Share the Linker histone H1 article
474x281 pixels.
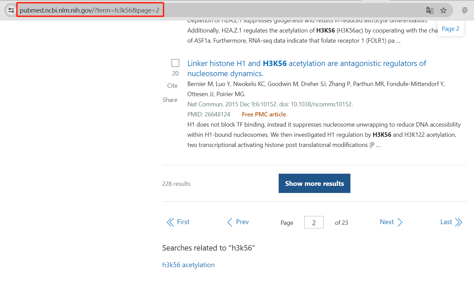170,100
